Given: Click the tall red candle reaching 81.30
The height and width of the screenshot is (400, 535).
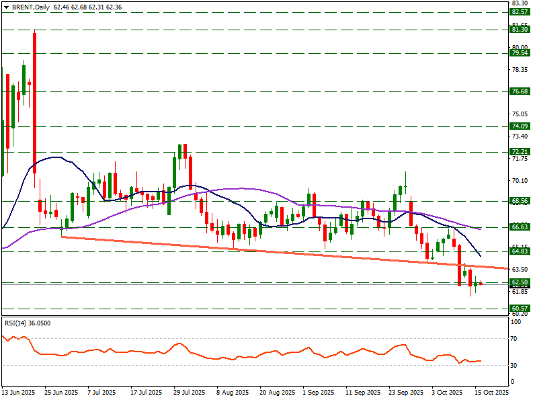Looking at the screenshot, I should click(x=34, y=101).
